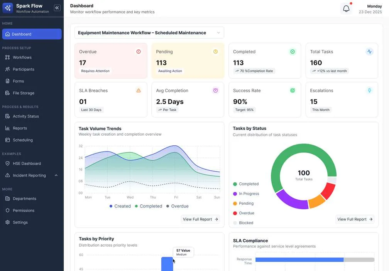Click the Response Time SLA progress bar
389x271 pixels.
[x=315, y=259]
